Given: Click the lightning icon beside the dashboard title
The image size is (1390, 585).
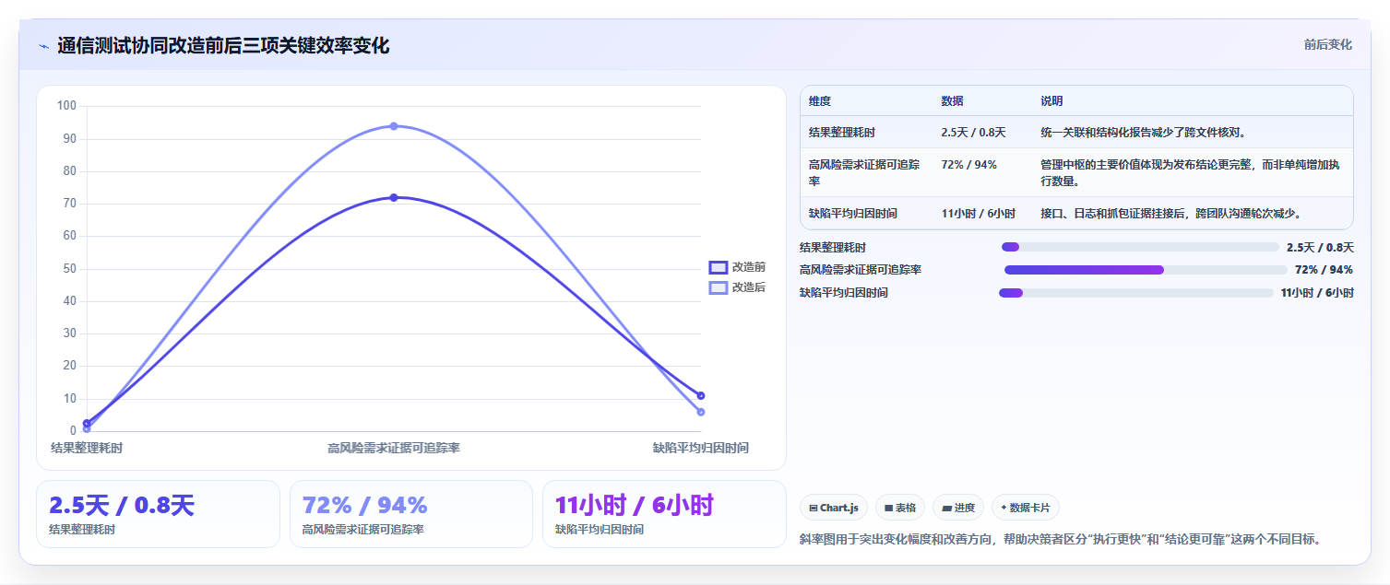Looking at the screenshot, I should [43, 46].
